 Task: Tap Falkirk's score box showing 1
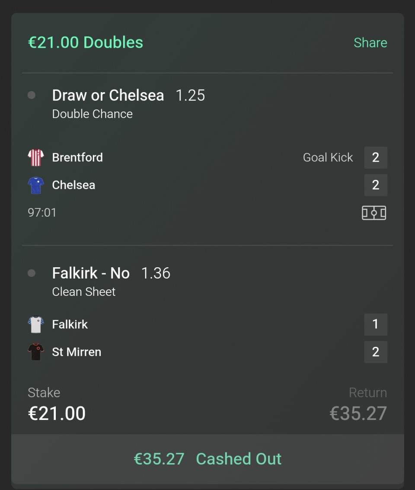click(376, 324)
